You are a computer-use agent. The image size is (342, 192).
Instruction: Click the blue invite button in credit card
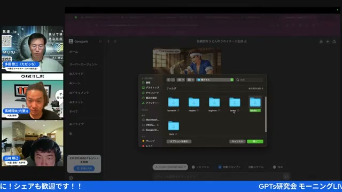84,169
